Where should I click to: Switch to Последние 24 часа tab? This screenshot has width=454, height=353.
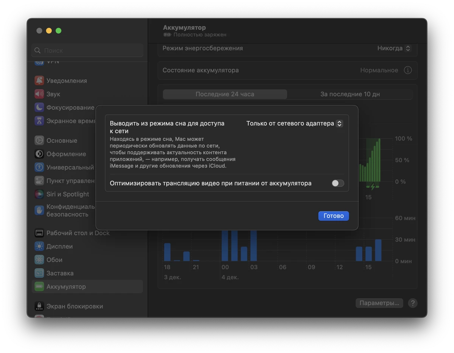[225, 94]
